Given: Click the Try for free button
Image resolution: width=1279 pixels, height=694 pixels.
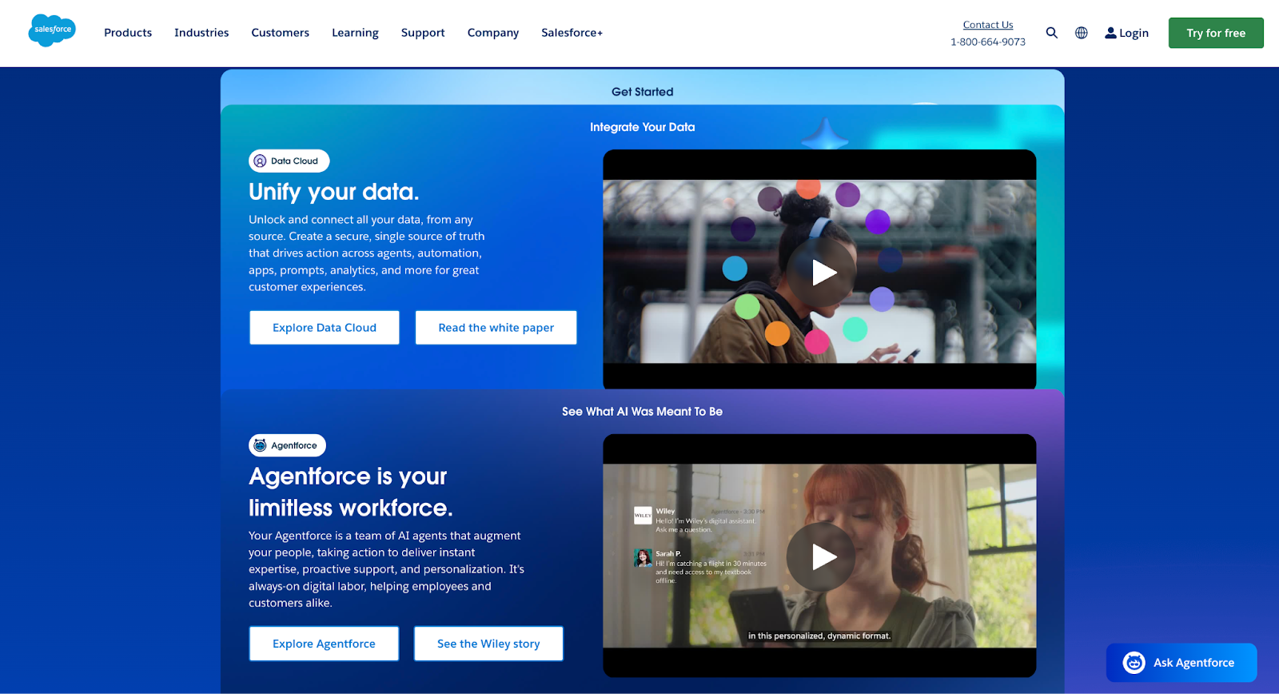Looking at the screenshot, I should click(x=1216, y=33).
